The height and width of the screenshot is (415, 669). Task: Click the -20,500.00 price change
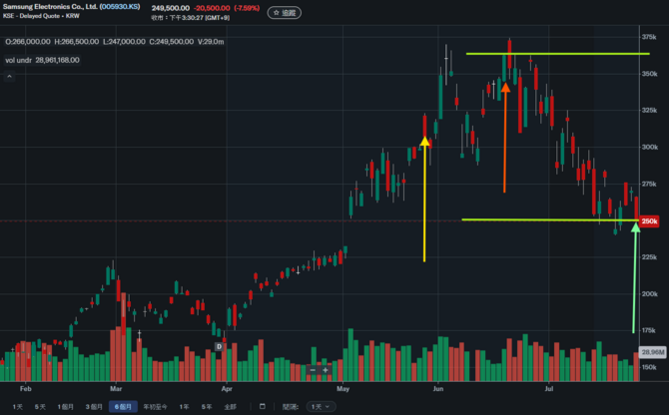(x=212, y=8)
